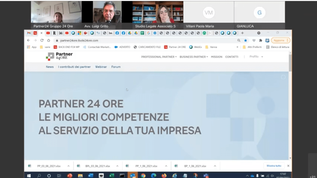
Task: Open the Profilo dropdown
Action: (x=256, y=57)
